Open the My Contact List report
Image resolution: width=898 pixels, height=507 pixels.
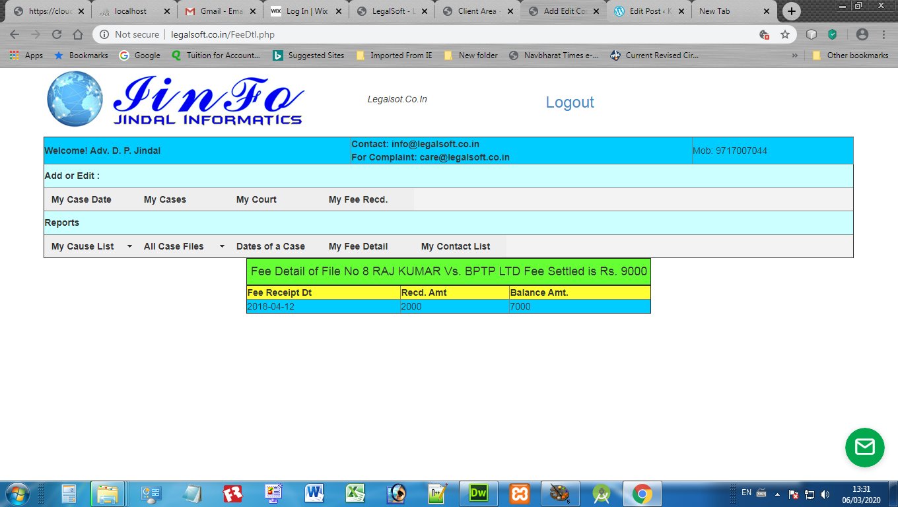click(x=455, y=246)
